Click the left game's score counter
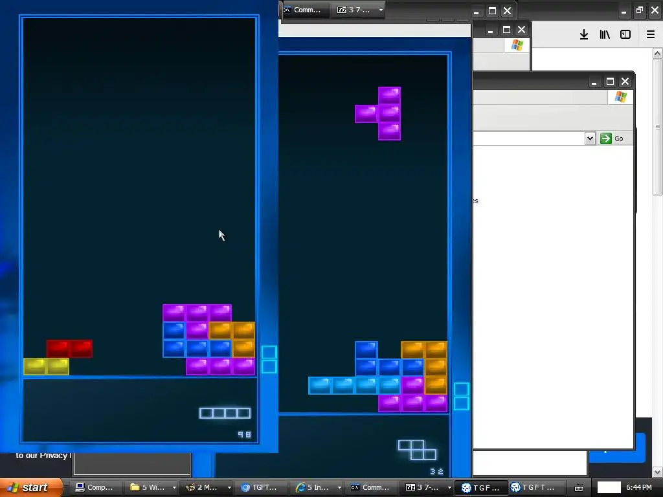The height and width of the screenshot is (497, 663). (244, 434)
